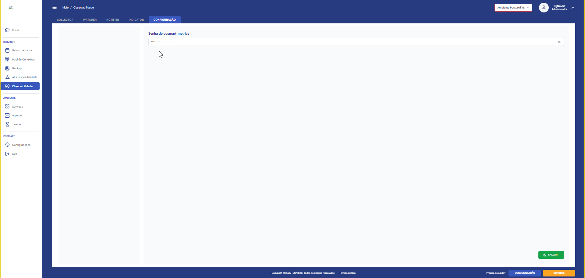Viewport: 585px width, 278px height.
Task: Open Serviços under Ambiente
Action: (x=17, y=107)
